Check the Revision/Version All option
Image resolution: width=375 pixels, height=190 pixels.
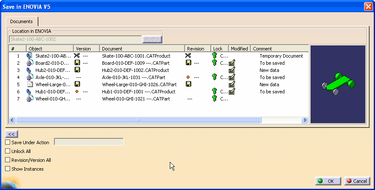[x=8, y=160]
